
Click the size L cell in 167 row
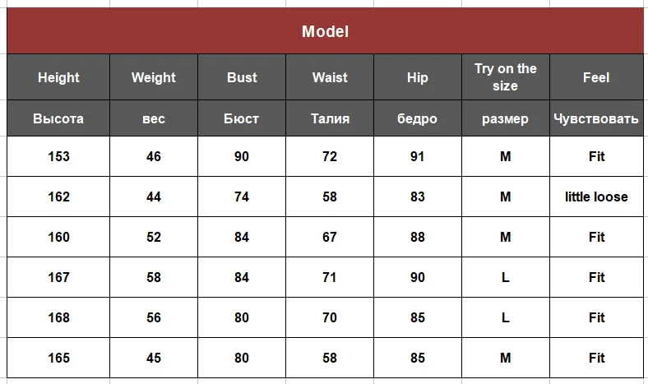[506, 277]
